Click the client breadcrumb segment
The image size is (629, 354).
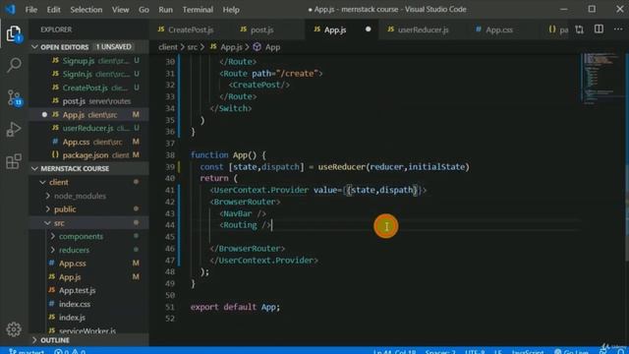point(168,47)
